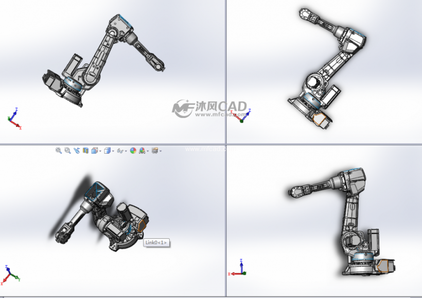Expand the View Settings dropdown arrow
The image size is (422, 298).
pyautogui.click(x=161, y=150)
